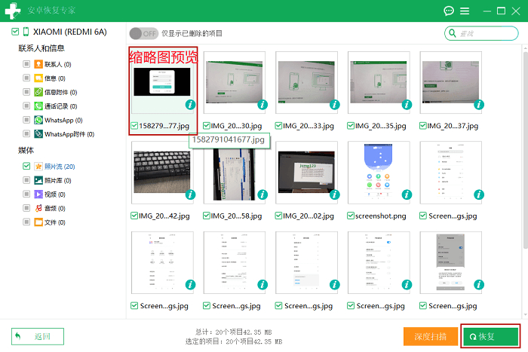Show info for IMG_20...37.jpg
The width and height of the screenshot is (528, 352).
pos(479,105)
